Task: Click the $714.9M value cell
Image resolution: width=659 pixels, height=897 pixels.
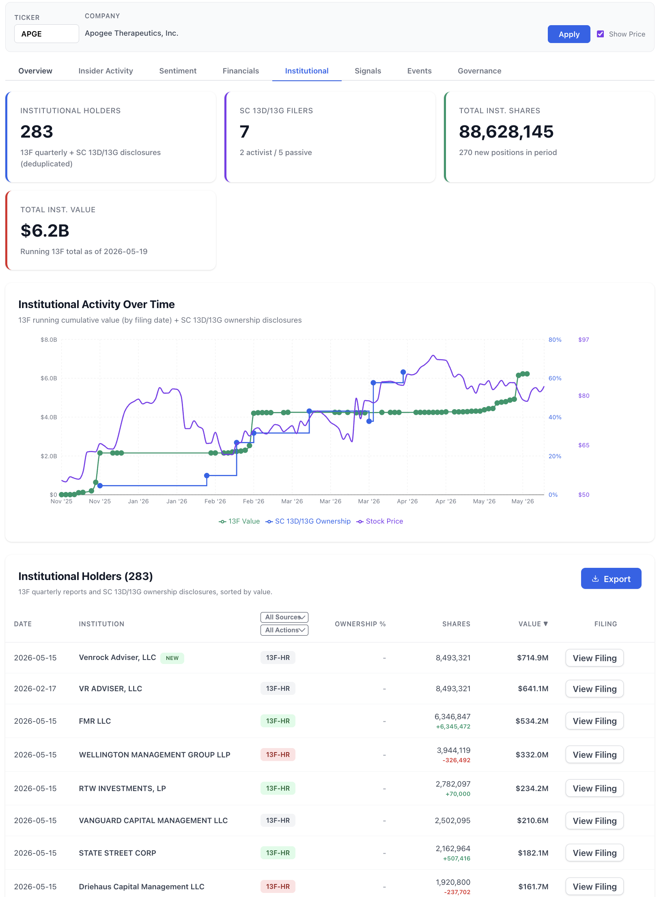Action: [532, 658]
